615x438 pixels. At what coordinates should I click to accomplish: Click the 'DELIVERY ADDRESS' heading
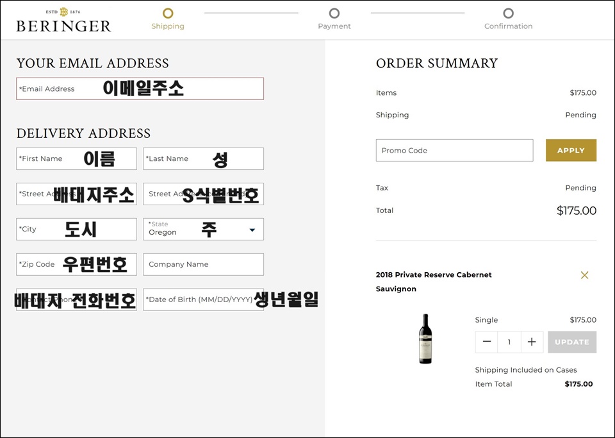[x=83, y=133]
